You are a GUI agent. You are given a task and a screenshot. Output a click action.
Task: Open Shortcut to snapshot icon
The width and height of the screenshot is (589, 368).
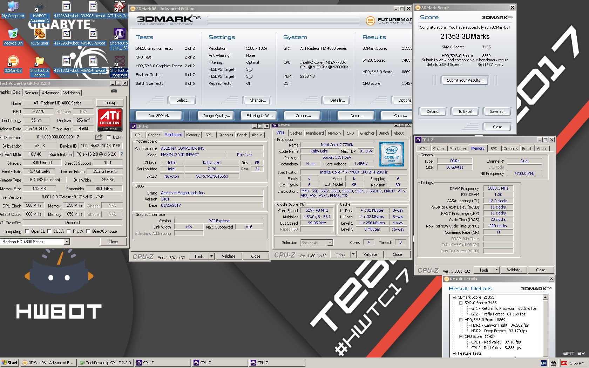(120, 67)
